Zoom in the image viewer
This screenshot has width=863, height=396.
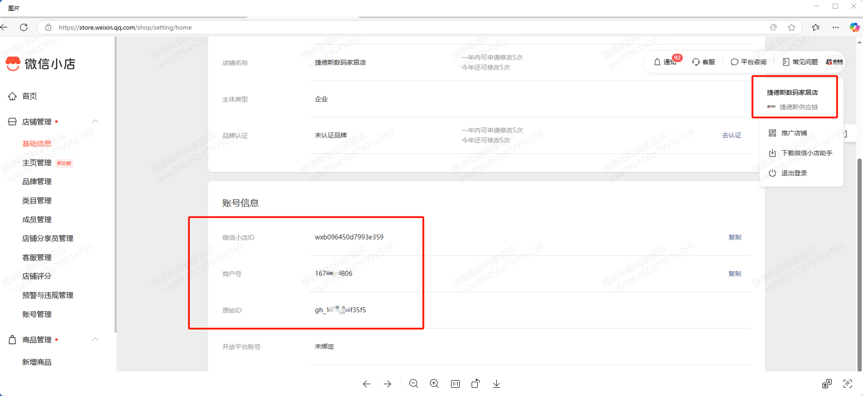coord(435,384)
